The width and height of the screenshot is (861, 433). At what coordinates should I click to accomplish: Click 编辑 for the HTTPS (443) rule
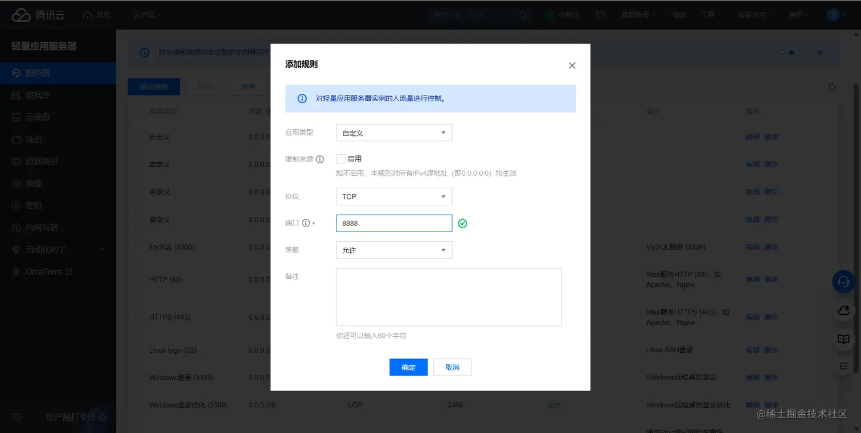click(752, 317)
